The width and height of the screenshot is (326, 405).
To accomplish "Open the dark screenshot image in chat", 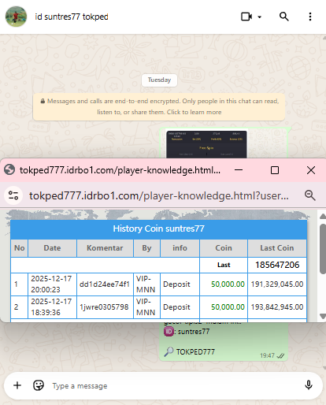I will tap(206, 144).
